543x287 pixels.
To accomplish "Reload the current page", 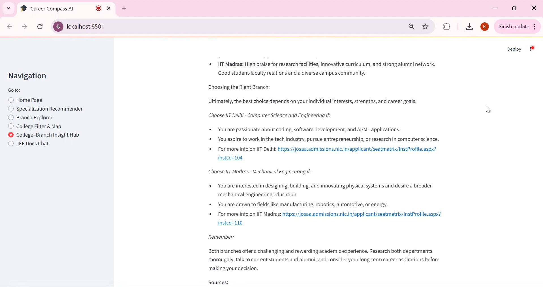I will (40, 27).
